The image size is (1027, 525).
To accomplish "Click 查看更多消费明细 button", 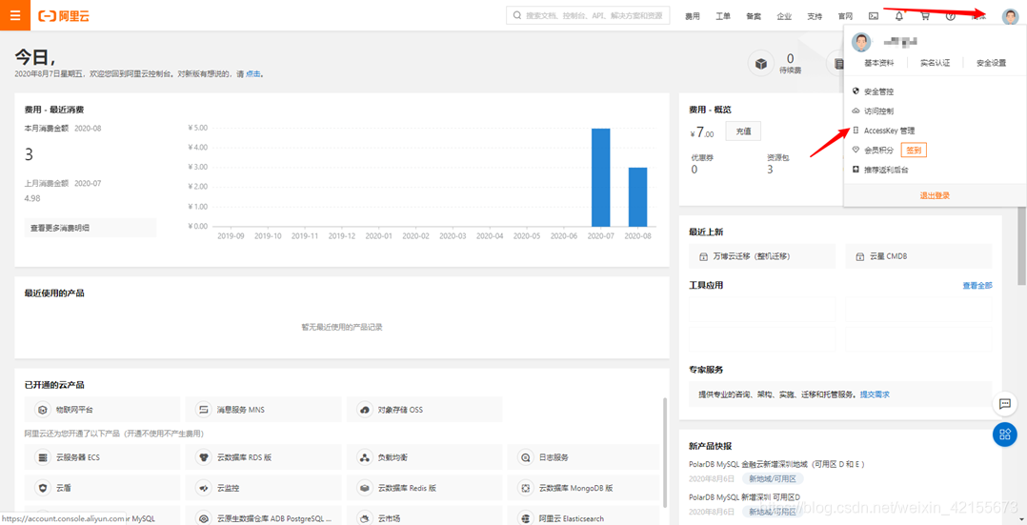I will pyautogui.click(x=91, y=228).
